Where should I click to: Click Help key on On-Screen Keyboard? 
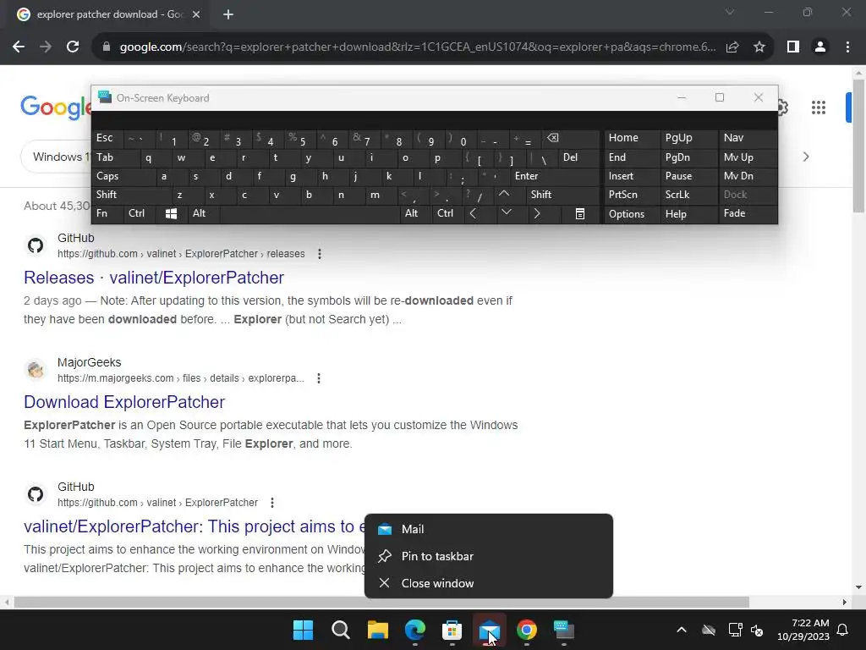coord(688,214)
